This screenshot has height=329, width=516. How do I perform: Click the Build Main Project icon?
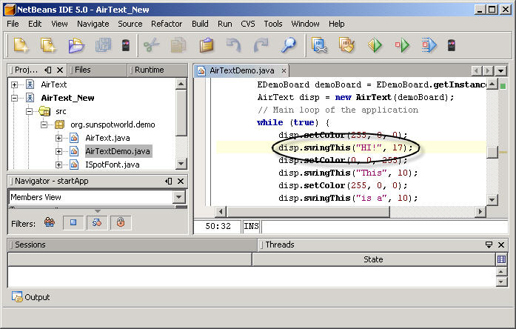coord(320,45)
